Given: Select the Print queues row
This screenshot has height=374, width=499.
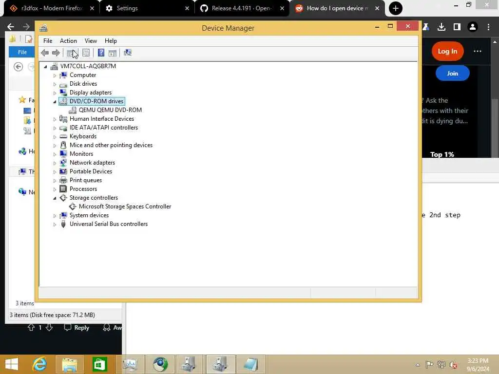Looking at the screenshot, I should [x=86, y=180].
